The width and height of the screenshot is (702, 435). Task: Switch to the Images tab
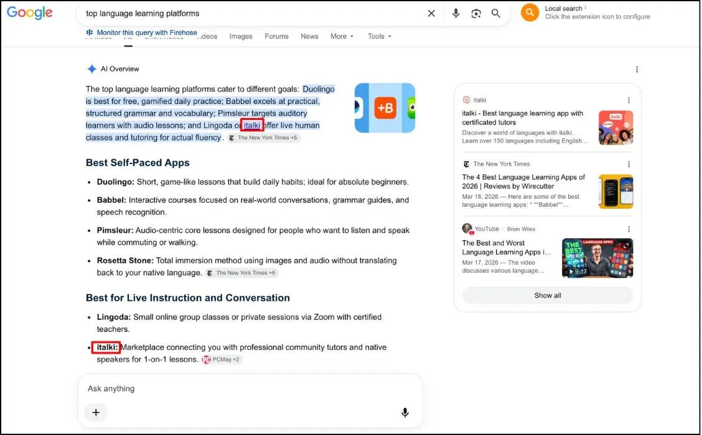coord(241,36)
